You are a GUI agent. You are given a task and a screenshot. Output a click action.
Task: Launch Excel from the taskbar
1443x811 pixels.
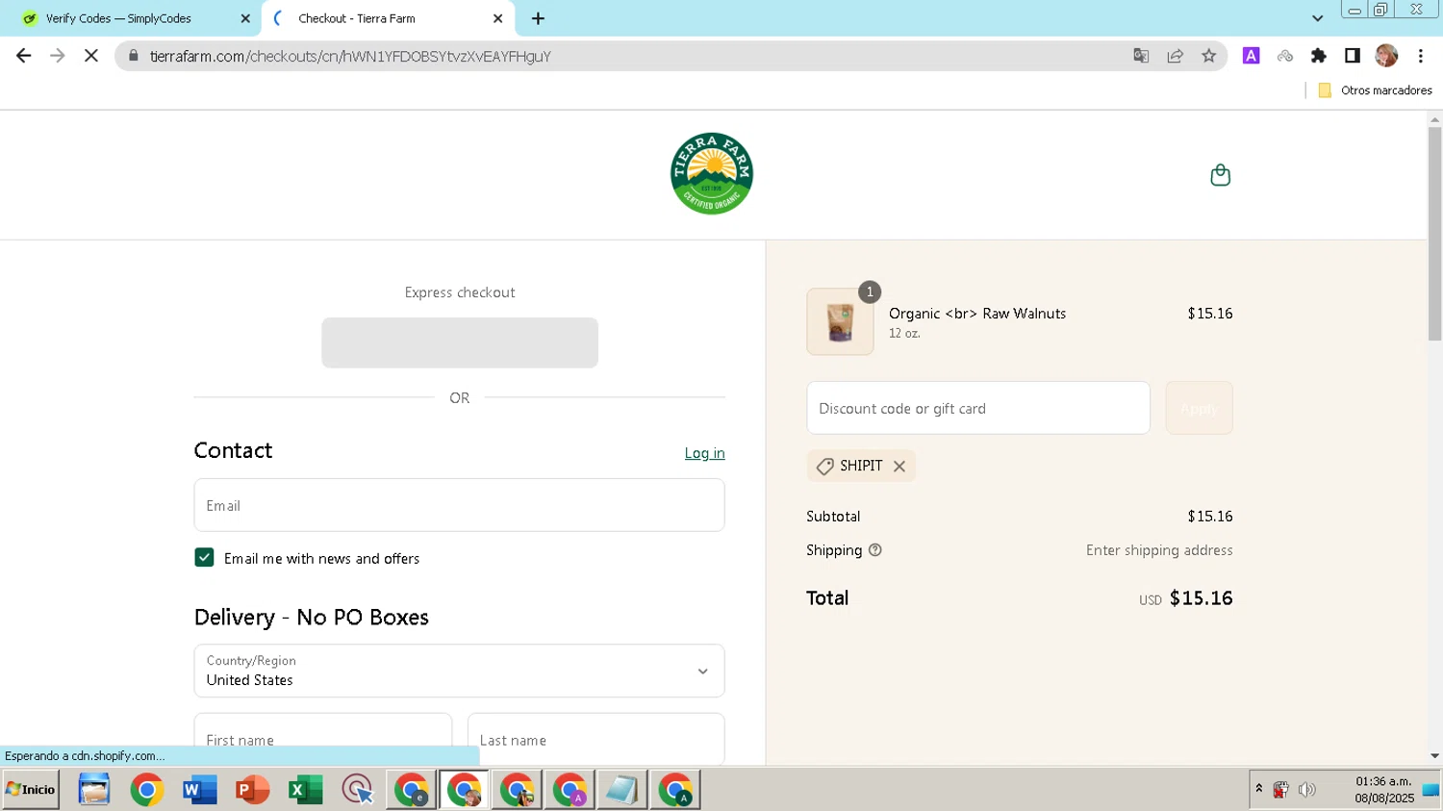[305, 790]
